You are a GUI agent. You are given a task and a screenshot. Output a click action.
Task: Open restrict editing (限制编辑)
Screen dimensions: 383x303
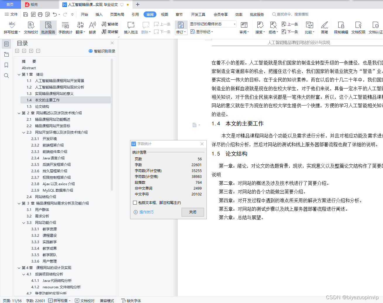click(x=341, y=28)
